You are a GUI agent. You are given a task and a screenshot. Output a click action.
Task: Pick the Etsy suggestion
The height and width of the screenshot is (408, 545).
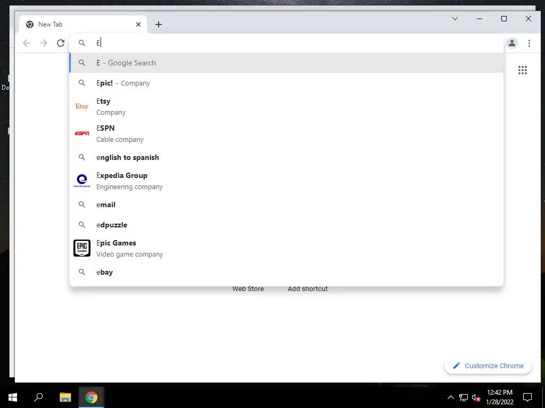click(x=286, y=106)
